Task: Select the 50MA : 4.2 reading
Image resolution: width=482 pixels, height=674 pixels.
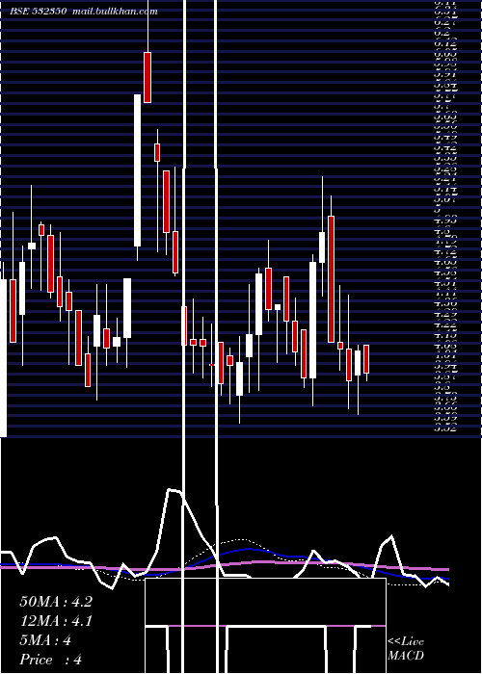Action: [x=56, y=602]
